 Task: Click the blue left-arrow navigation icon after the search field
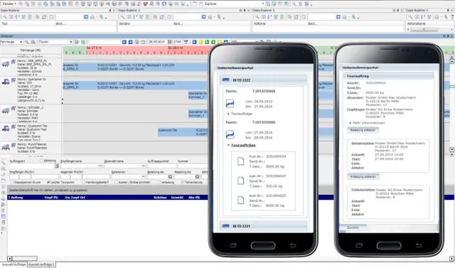[124, 42]
